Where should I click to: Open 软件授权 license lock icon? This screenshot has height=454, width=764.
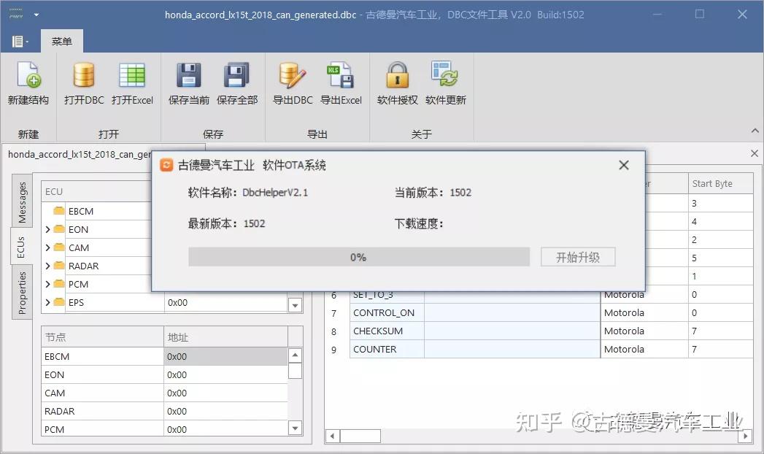point(397,75)
